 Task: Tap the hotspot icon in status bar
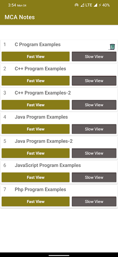[x=76, y=5]
